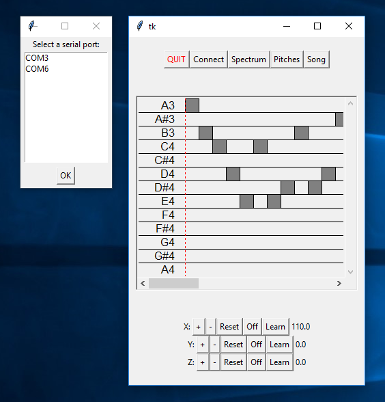Click the A3 note block
Image resolution: width=385 pixels, height=402 pixels.
click(192, 105)
